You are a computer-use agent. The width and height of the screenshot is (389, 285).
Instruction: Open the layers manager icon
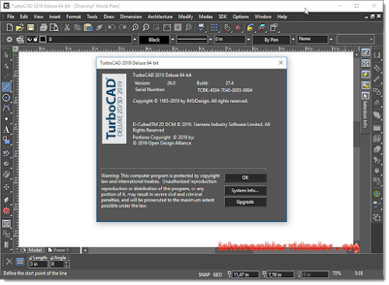[x=20, y=40]
